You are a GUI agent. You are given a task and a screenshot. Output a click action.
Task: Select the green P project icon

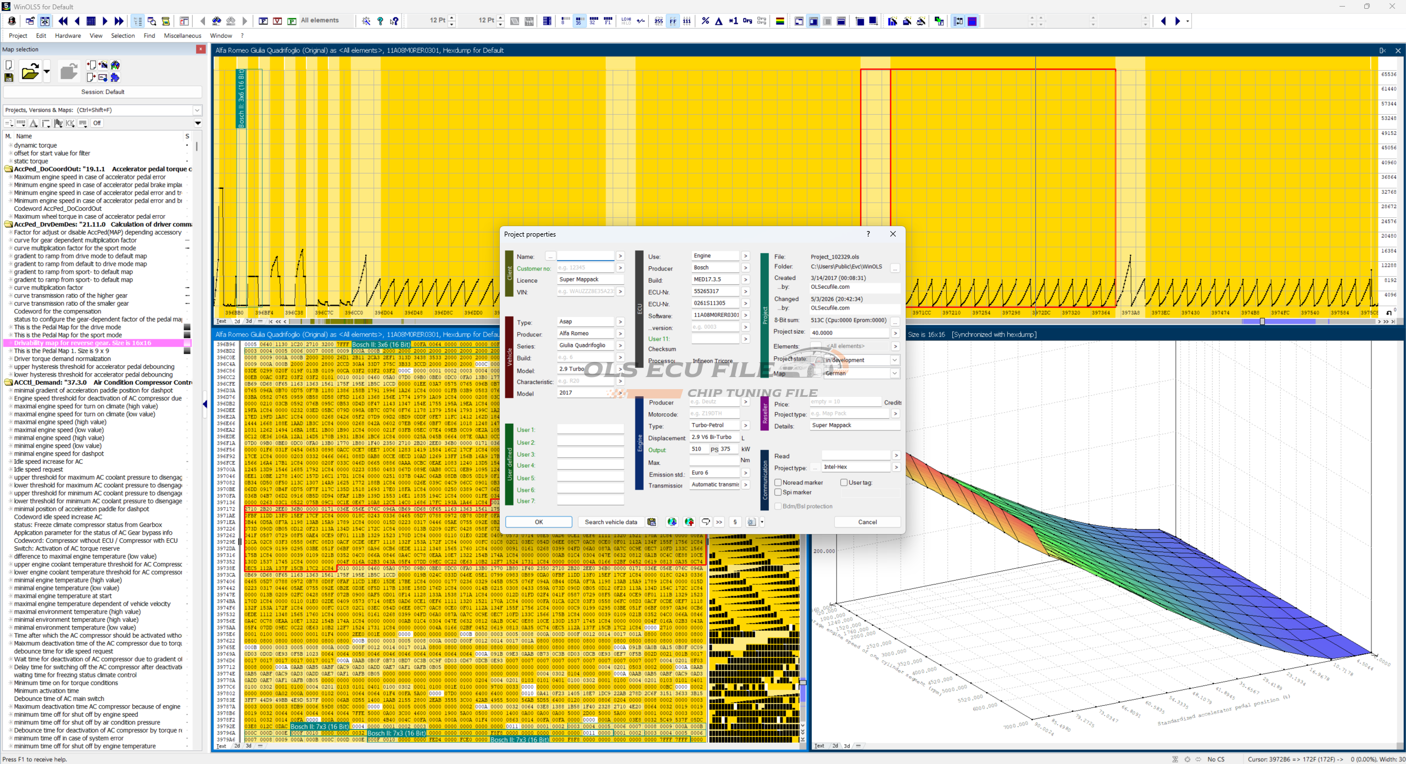(x=292, y=21)
